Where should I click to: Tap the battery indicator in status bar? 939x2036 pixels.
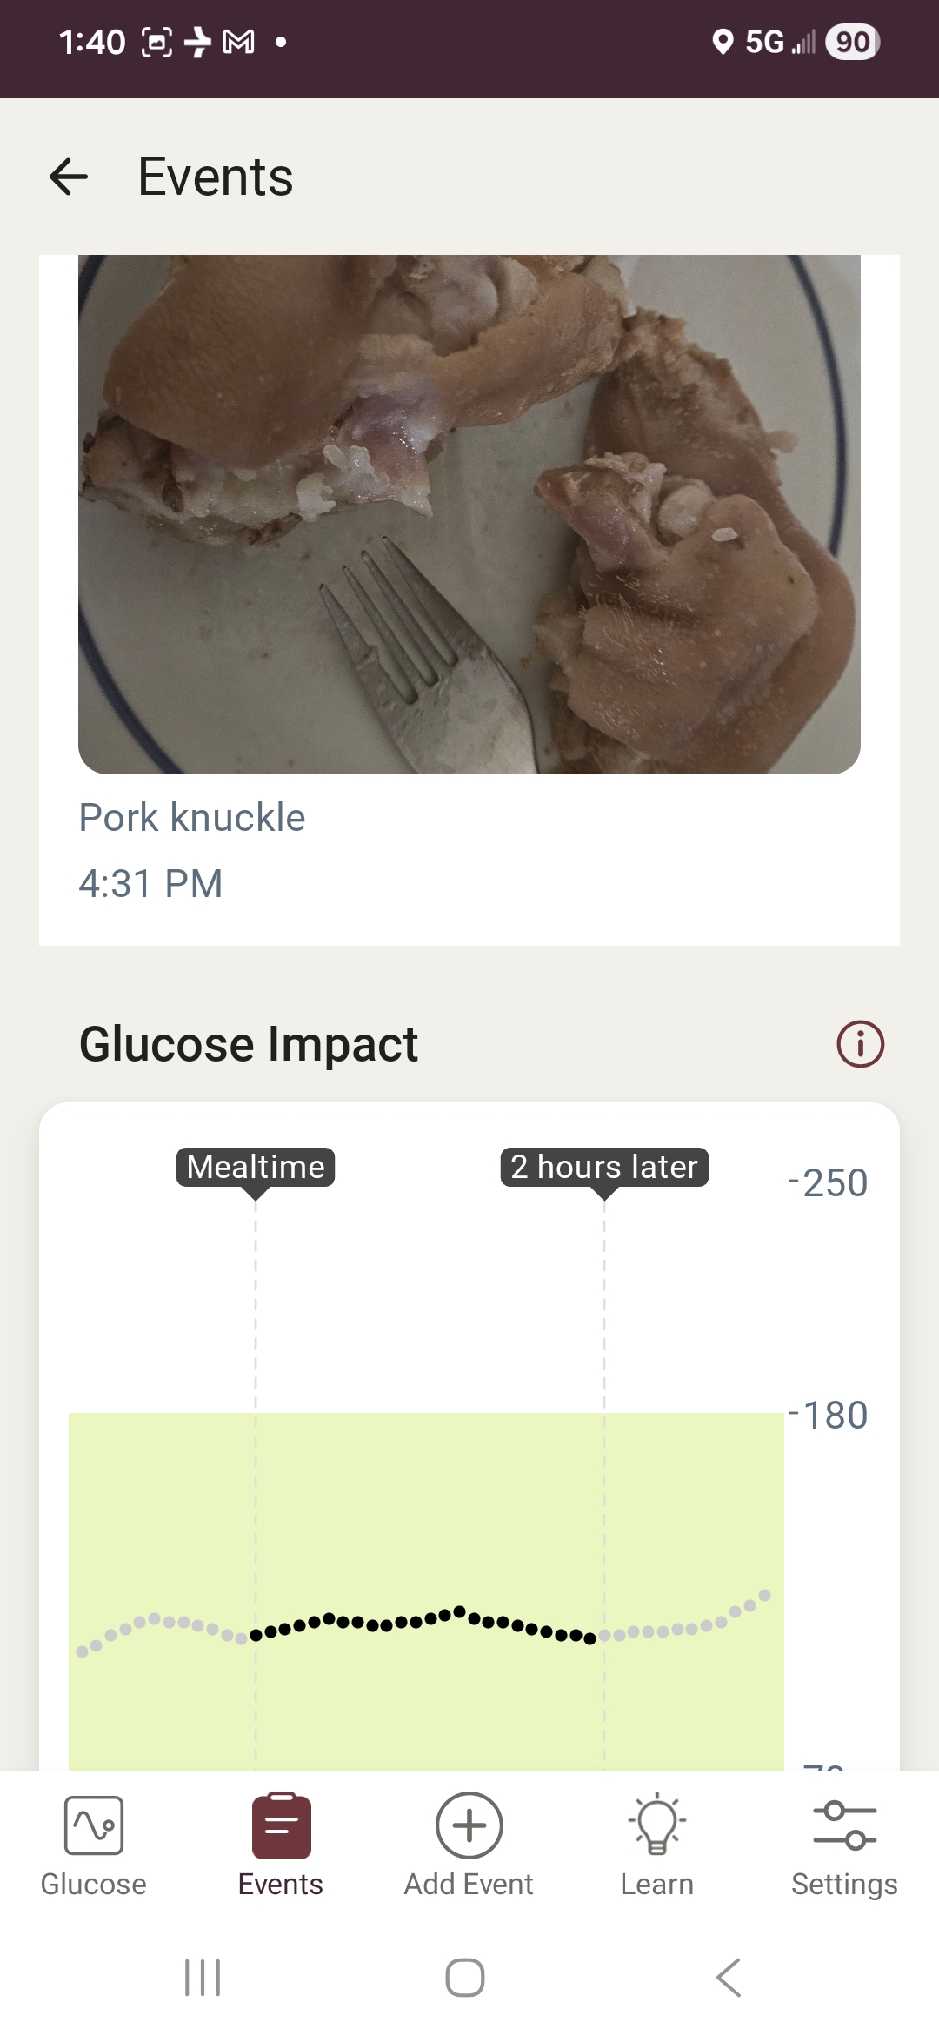[852, 42]
